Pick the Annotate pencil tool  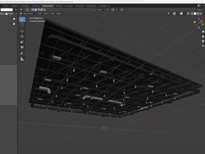tap(22, 53)
